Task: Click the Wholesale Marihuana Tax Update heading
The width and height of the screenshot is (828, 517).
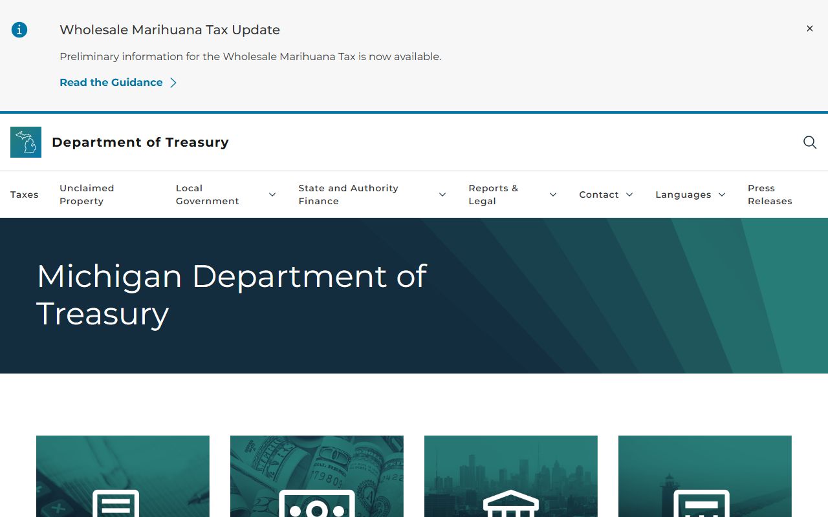Action: (x=169, y=30)
